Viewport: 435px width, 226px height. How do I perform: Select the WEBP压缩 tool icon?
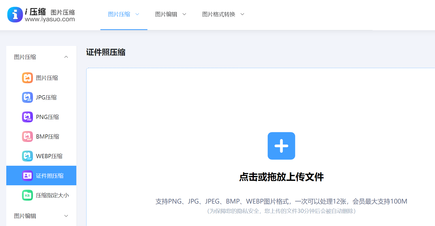(27, 156)
